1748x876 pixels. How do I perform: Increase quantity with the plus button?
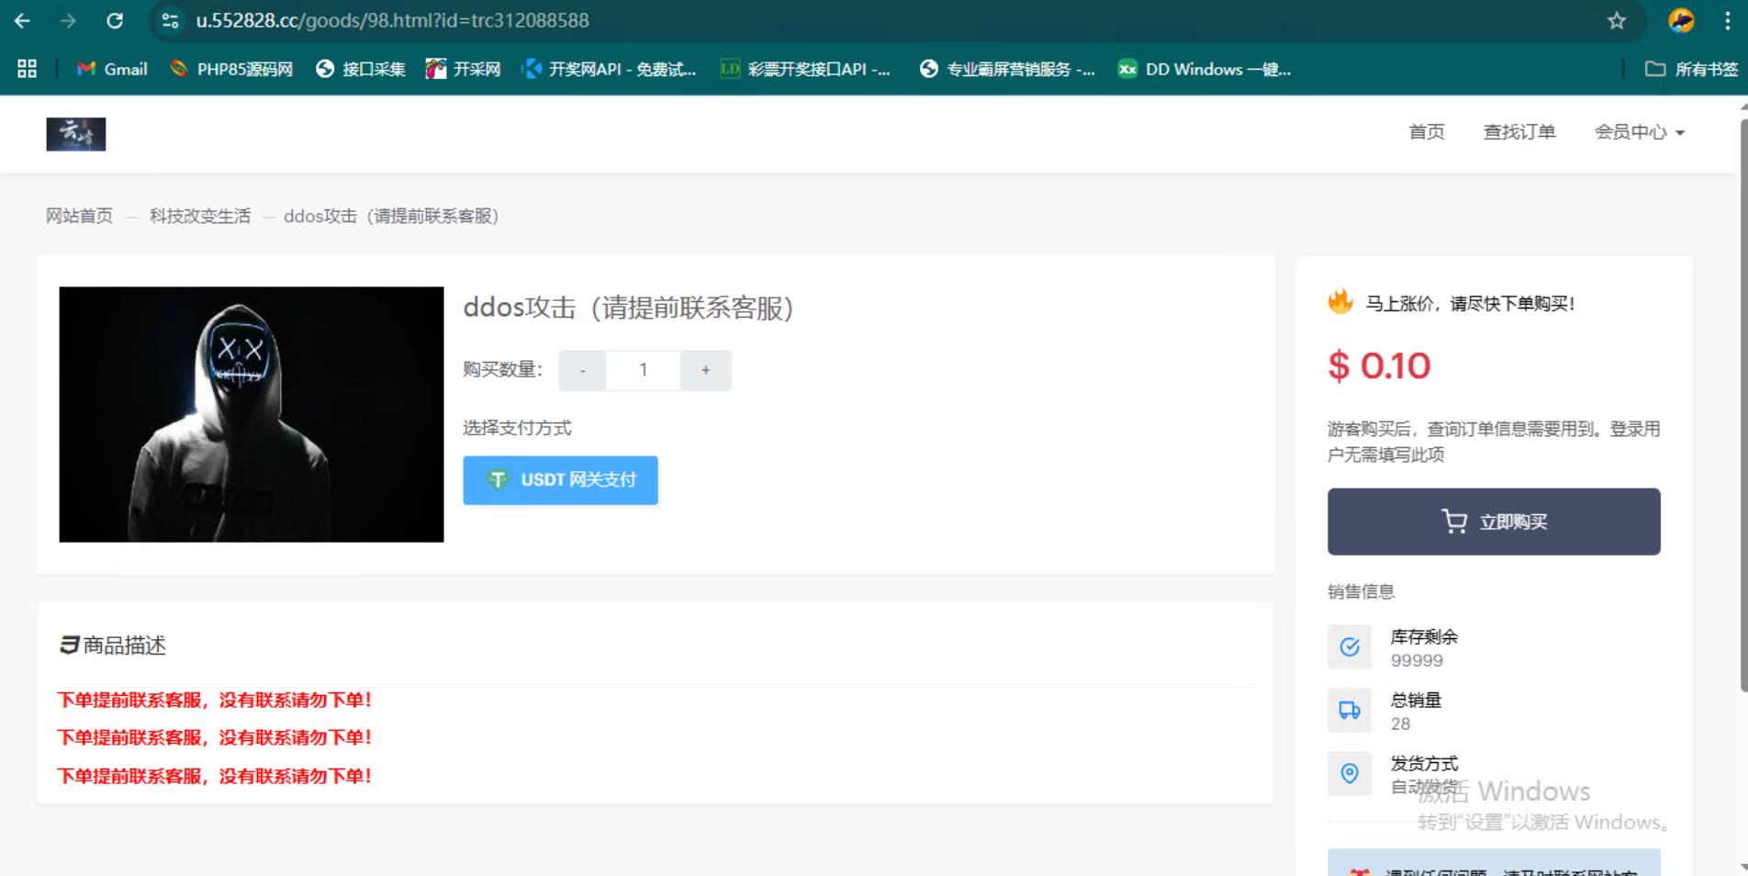tap(705, 370)
